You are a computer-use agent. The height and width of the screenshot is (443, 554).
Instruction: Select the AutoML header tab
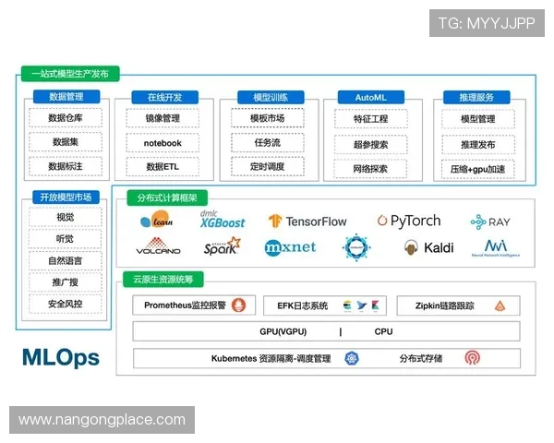(x=371, y=97)
